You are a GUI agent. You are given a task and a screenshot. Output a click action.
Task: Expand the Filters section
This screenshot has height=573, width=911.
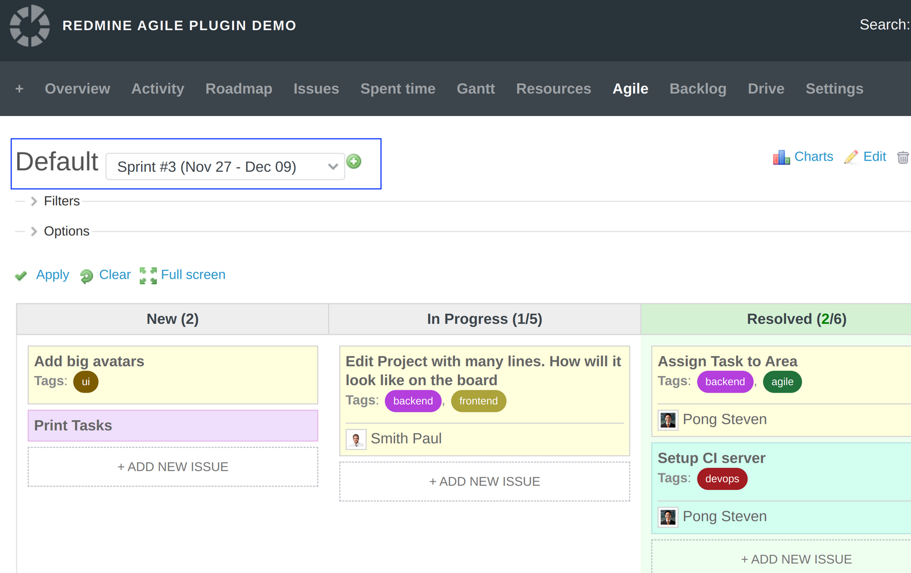[62, 201]
